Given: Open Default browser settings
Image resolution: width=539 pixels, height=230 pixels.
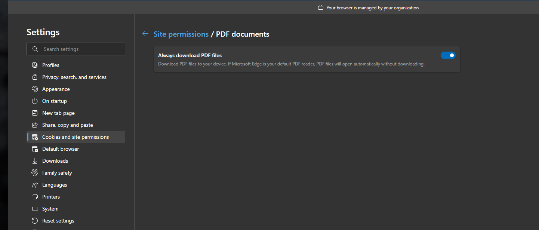Looking at the screenshot, I should click(x=61, y=149).
